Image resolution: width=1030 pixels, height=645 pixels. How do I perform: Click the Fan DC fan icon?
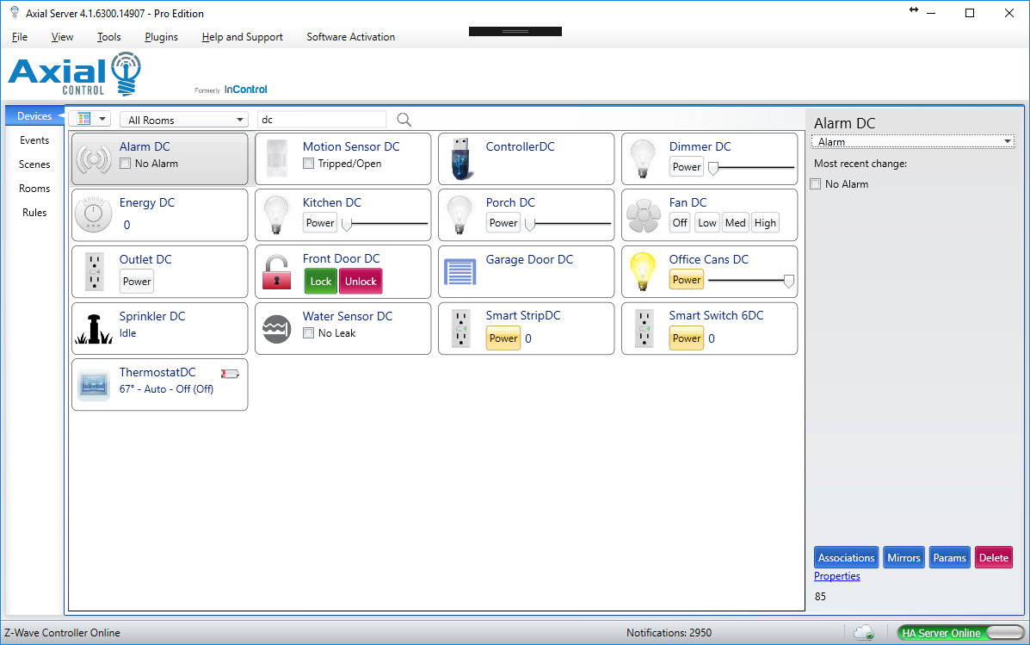pyautogui.click(x=643, y=215)
